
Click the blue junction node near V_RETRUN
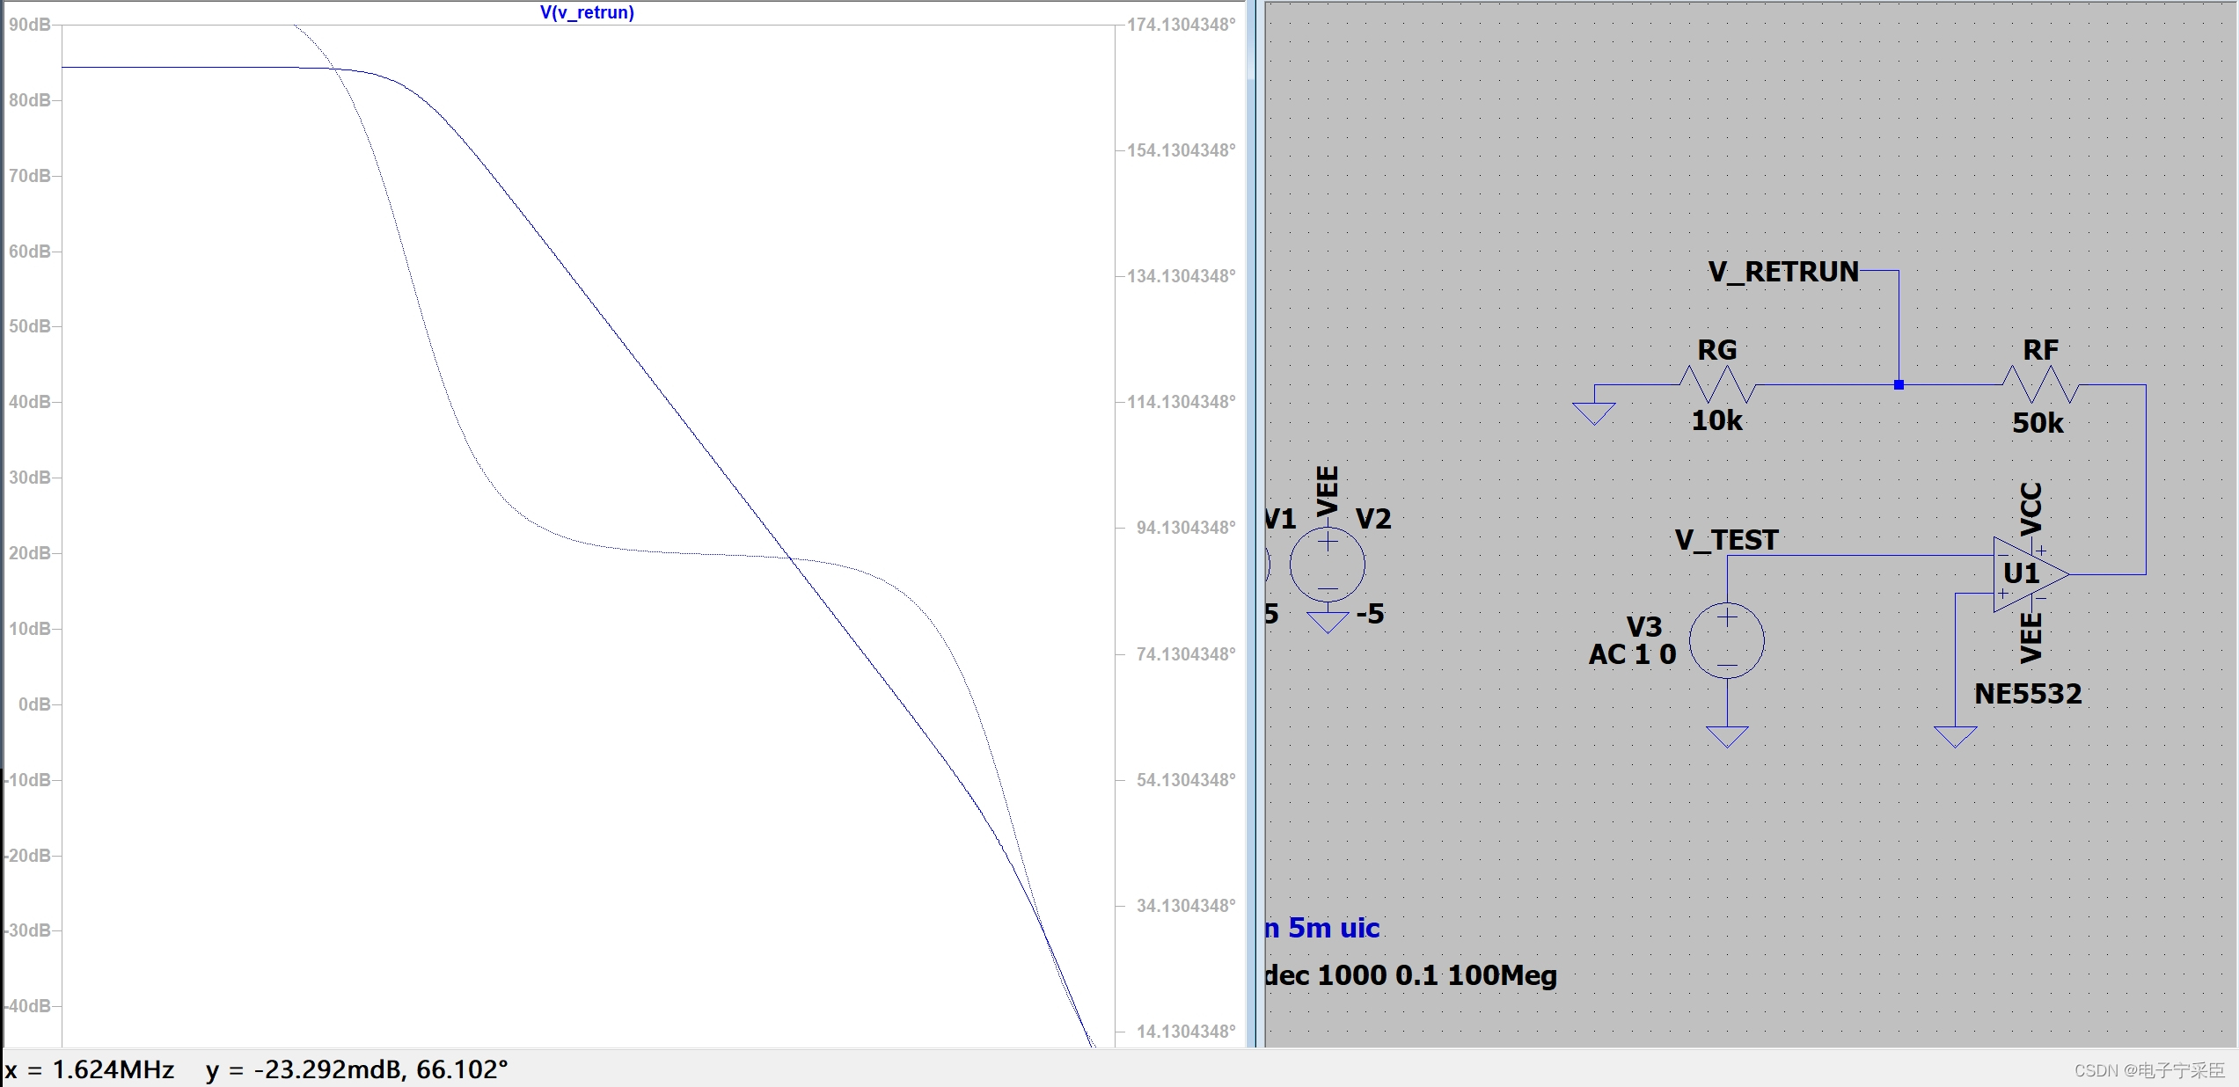coord(1899,384)
